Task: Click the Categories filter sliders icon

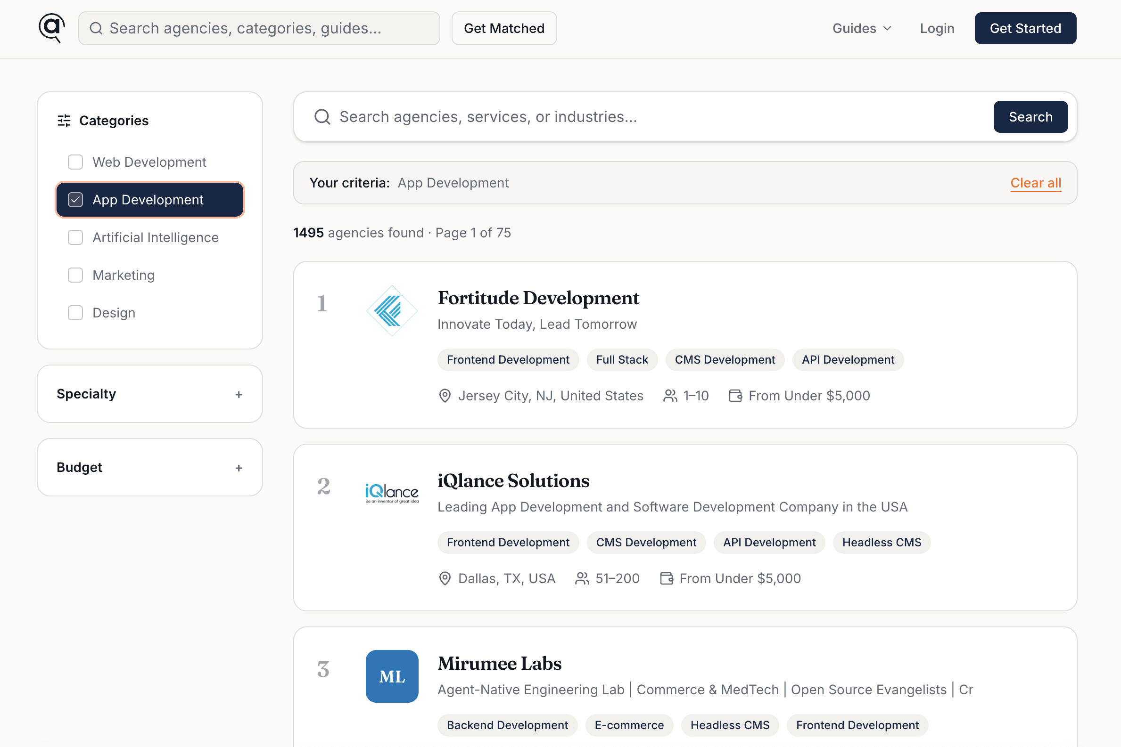Action: [x=64, y=121]
